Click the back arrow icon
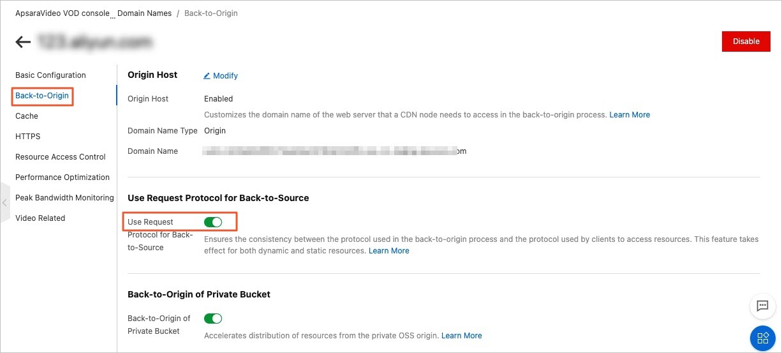This screenshot has width=782, height=353. coord(23,42)
